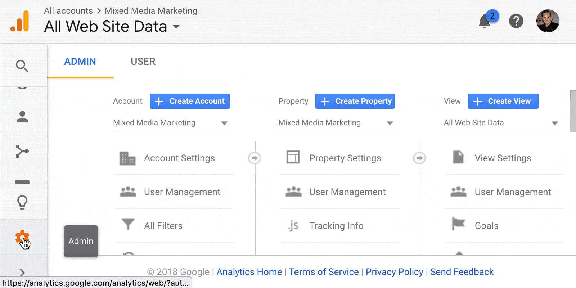Switch to the ADMIN tab

pos(80,62)
